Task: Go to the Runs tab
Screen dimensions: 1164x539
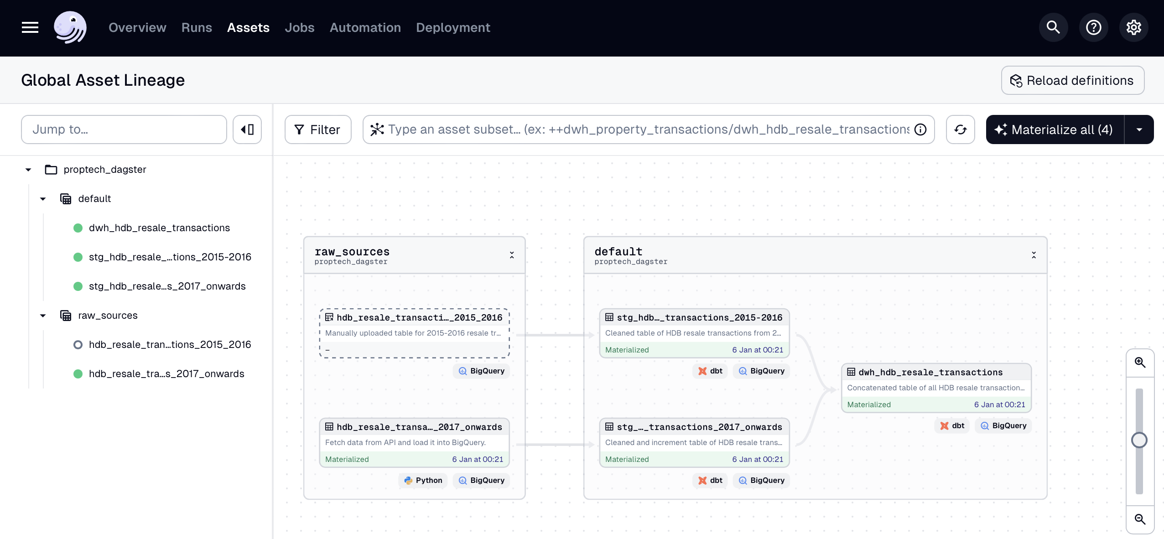Action: click(x=197, y=27)
